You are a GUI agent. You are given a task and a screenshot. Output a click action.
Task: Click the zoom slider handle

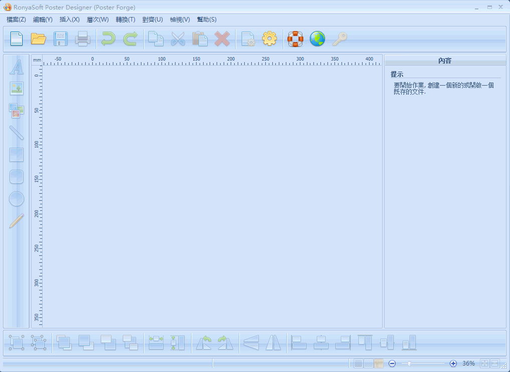click(410, 363)
